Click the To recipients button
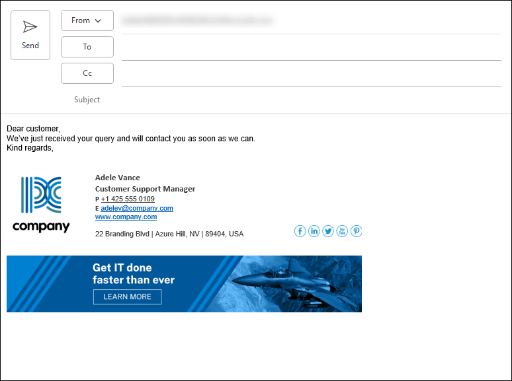 pyautogui.click(x=87, y=47)
